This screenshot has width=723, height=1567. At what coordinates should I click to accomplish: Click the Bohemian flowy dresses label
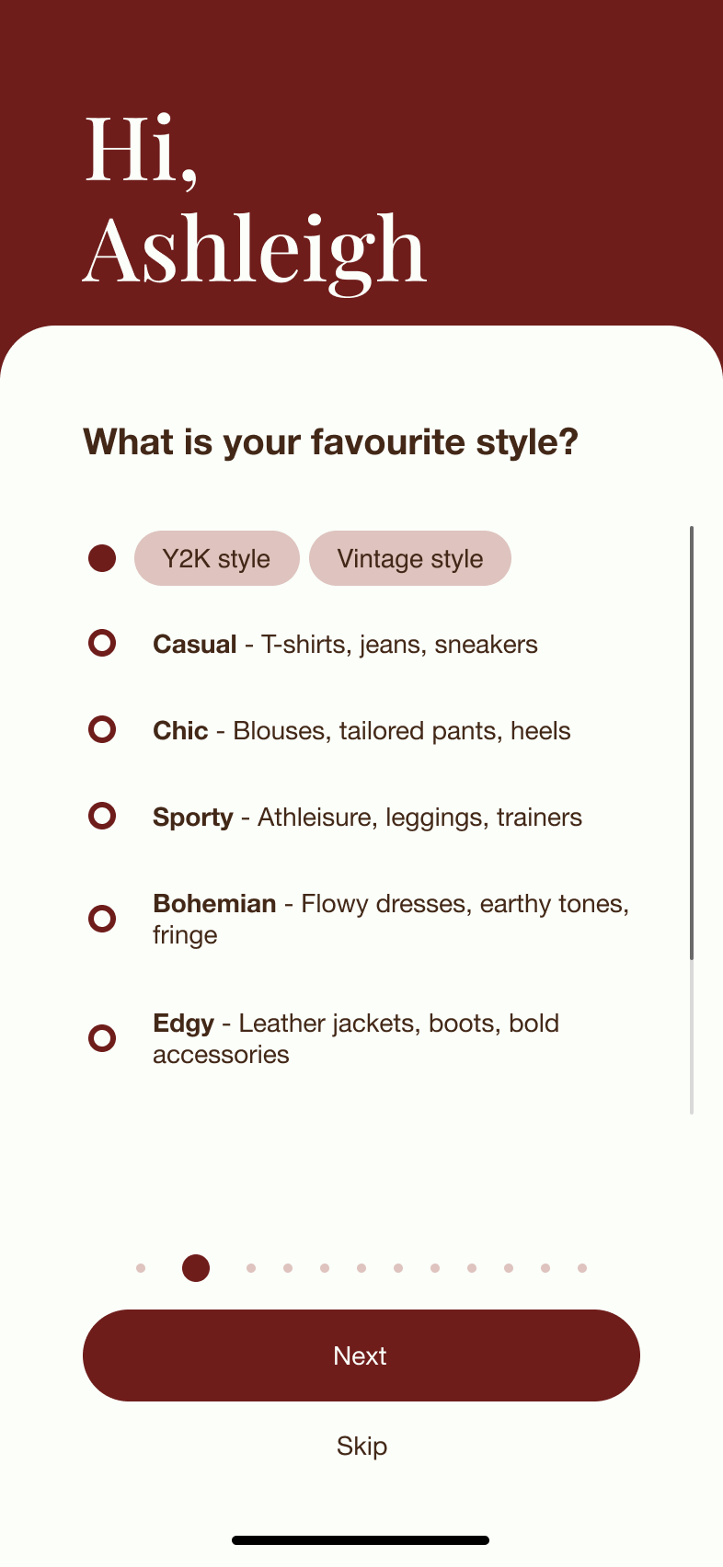tap(390, 919)
